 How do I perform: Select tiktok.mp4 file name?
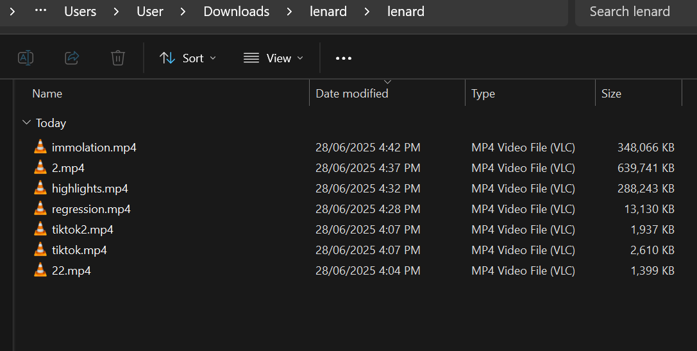coord(79,250)
